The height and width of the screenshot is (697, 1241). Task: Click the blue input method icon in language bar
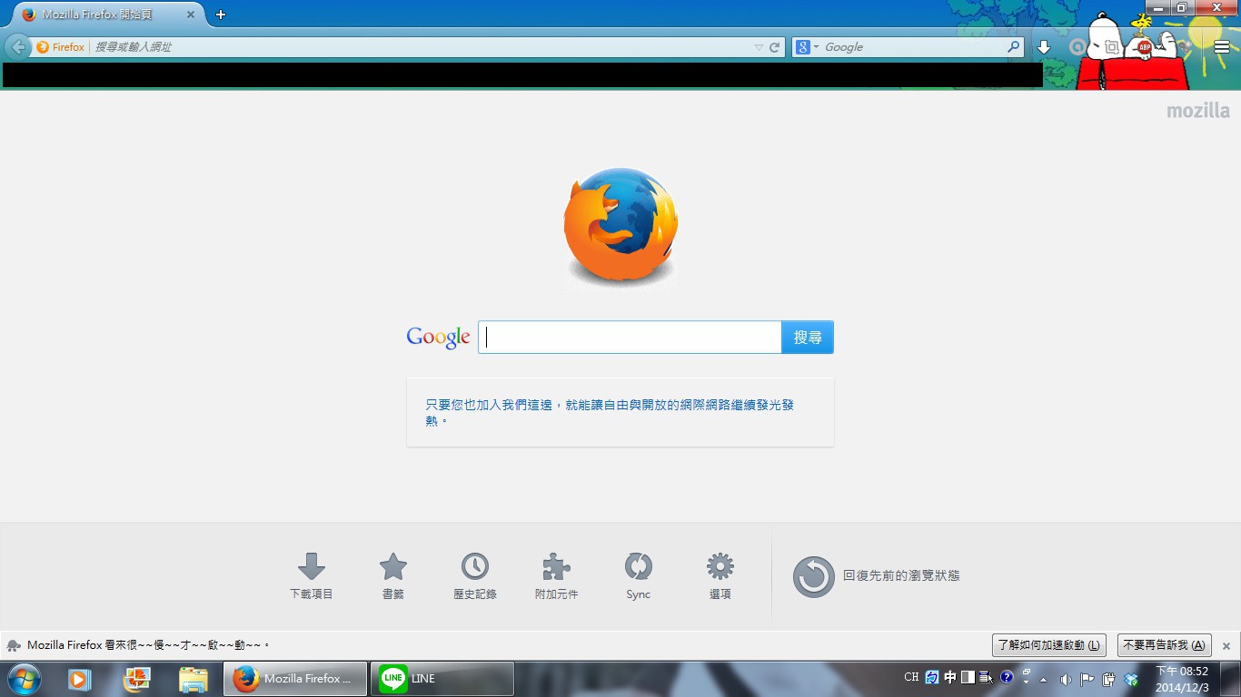[932, 677]
